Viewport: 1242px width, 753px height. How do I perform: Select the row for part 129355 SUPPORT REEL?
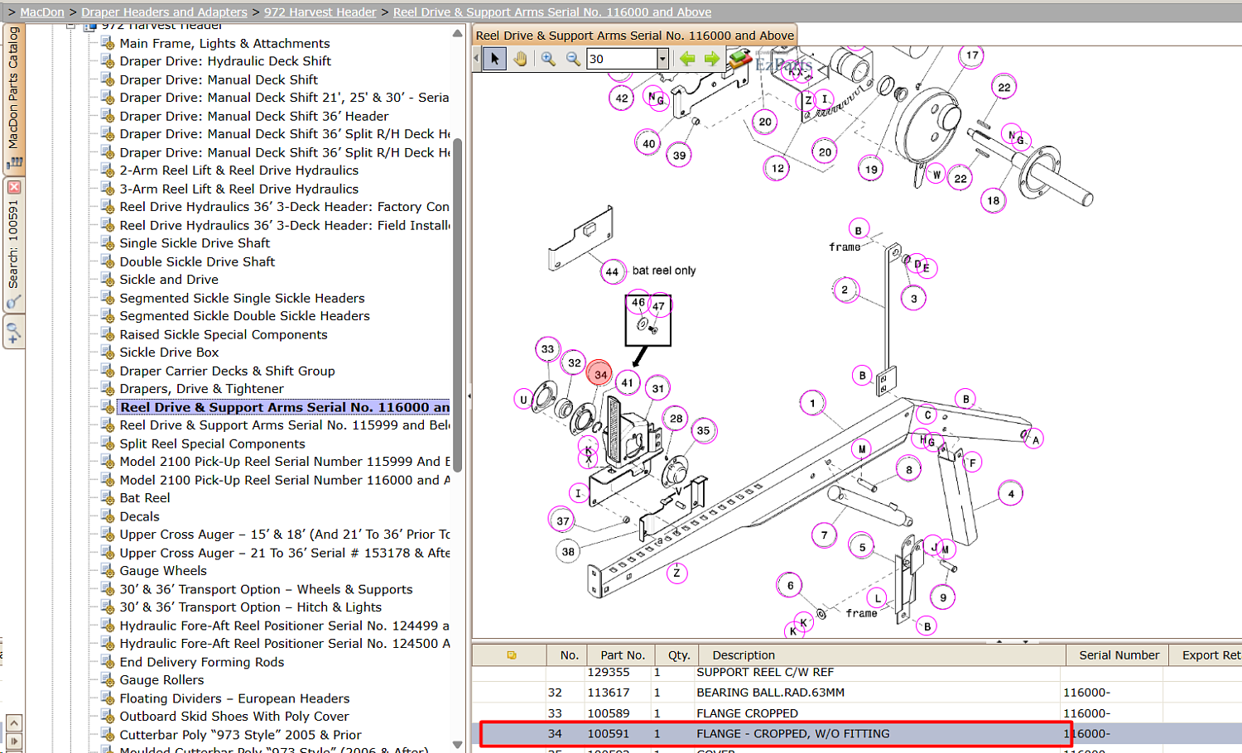857,674
